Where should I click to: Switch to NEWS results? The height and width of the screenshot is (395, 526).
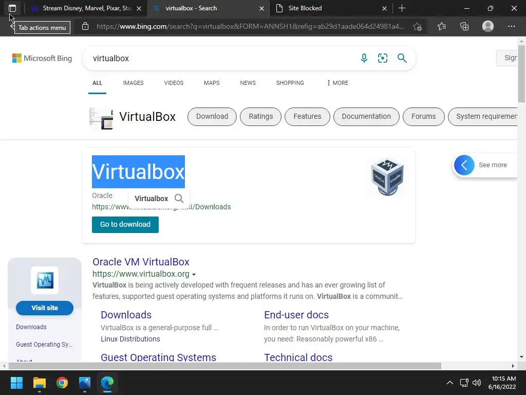click(248, 83)
